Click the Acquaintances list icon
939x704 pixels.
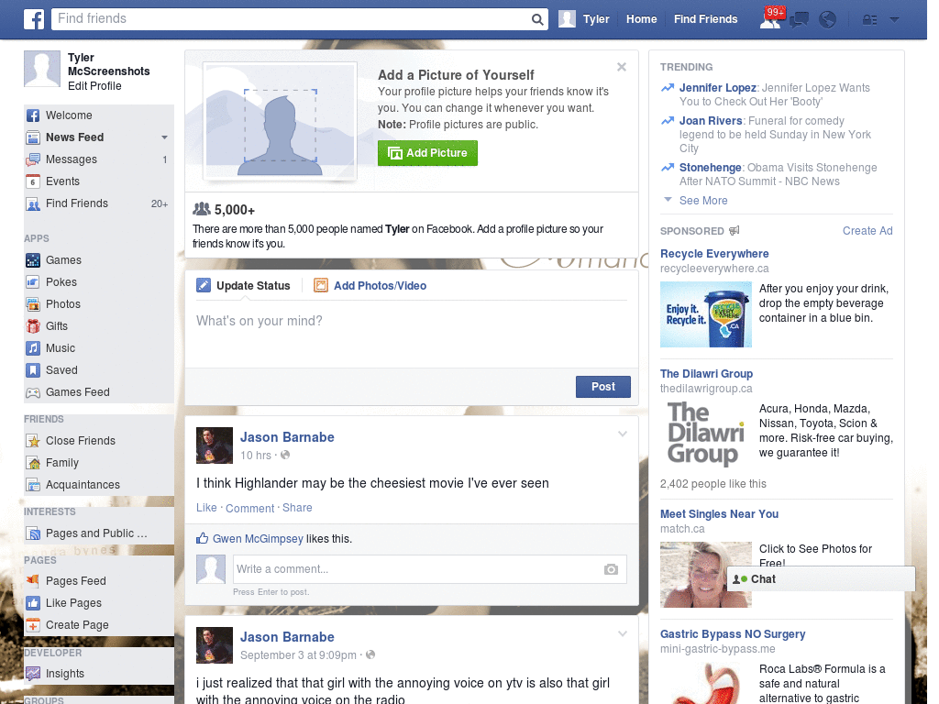pyautogui.click(x=33, y=485)
